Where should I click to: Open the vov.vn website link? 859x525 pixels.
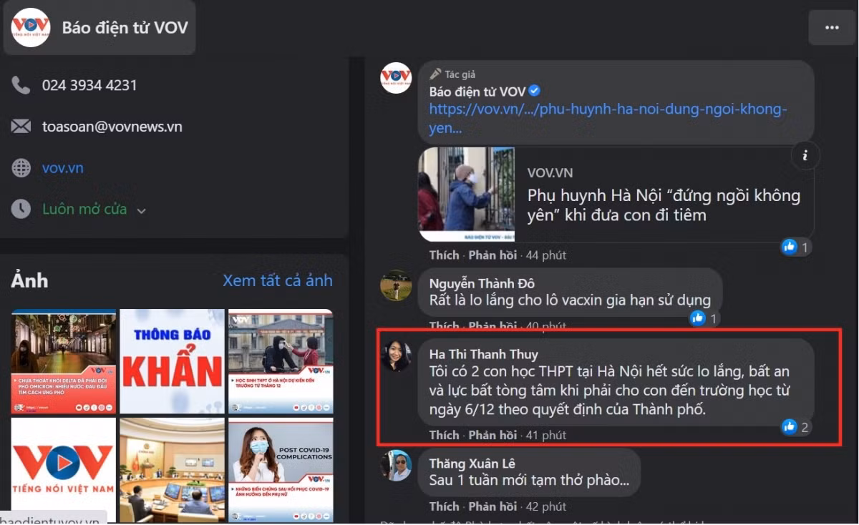click(62, 168)
